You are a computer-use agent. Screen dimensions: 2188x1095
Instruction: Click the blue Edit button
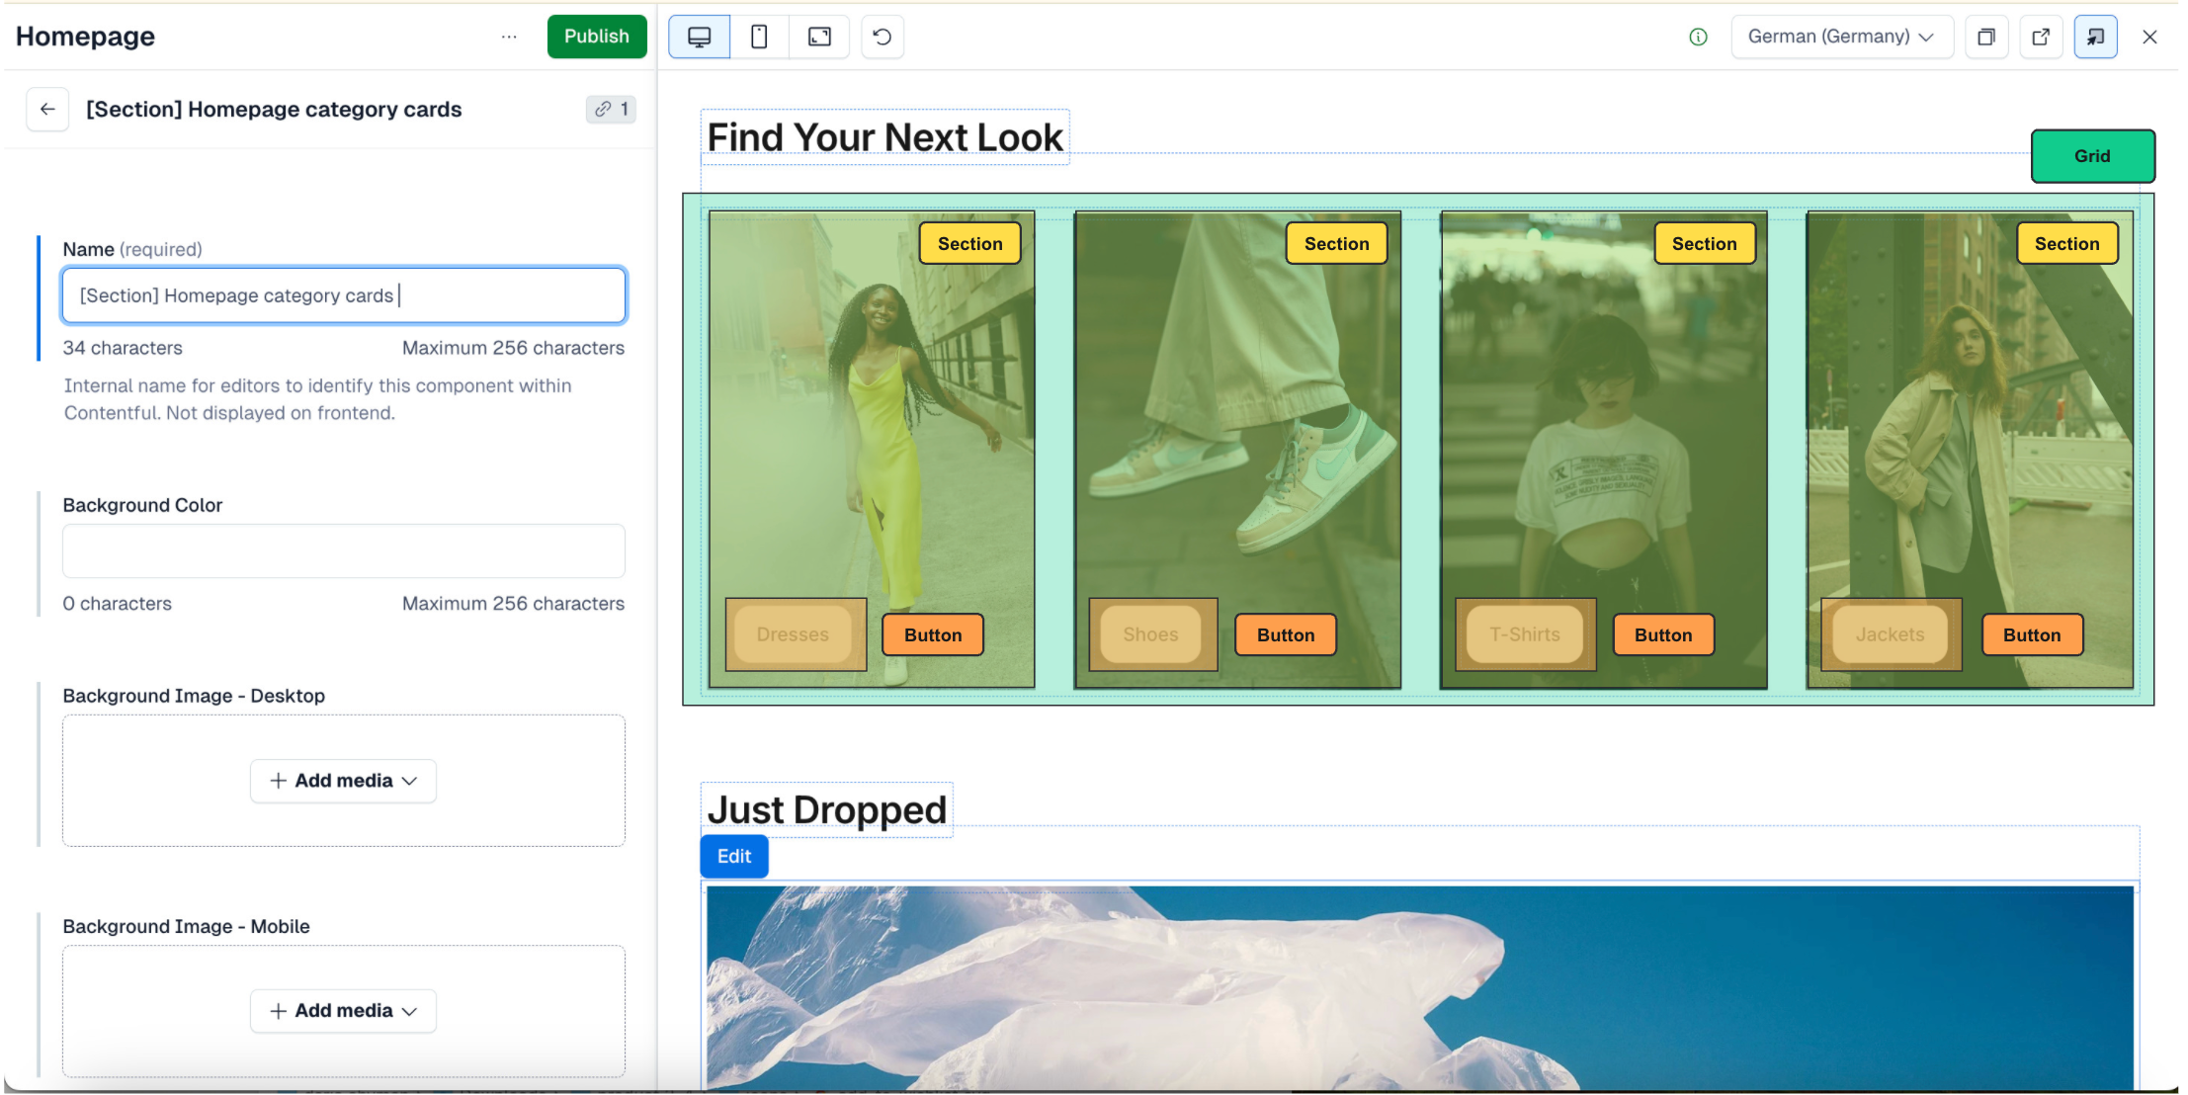733,856
